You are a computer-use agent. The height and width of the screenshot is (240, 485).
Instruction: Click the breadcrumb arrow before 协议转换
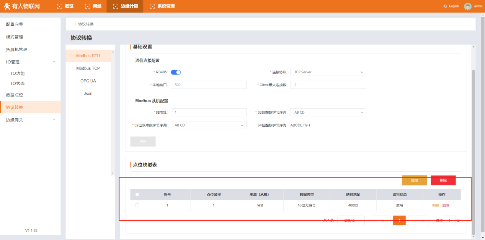(75, 24)
